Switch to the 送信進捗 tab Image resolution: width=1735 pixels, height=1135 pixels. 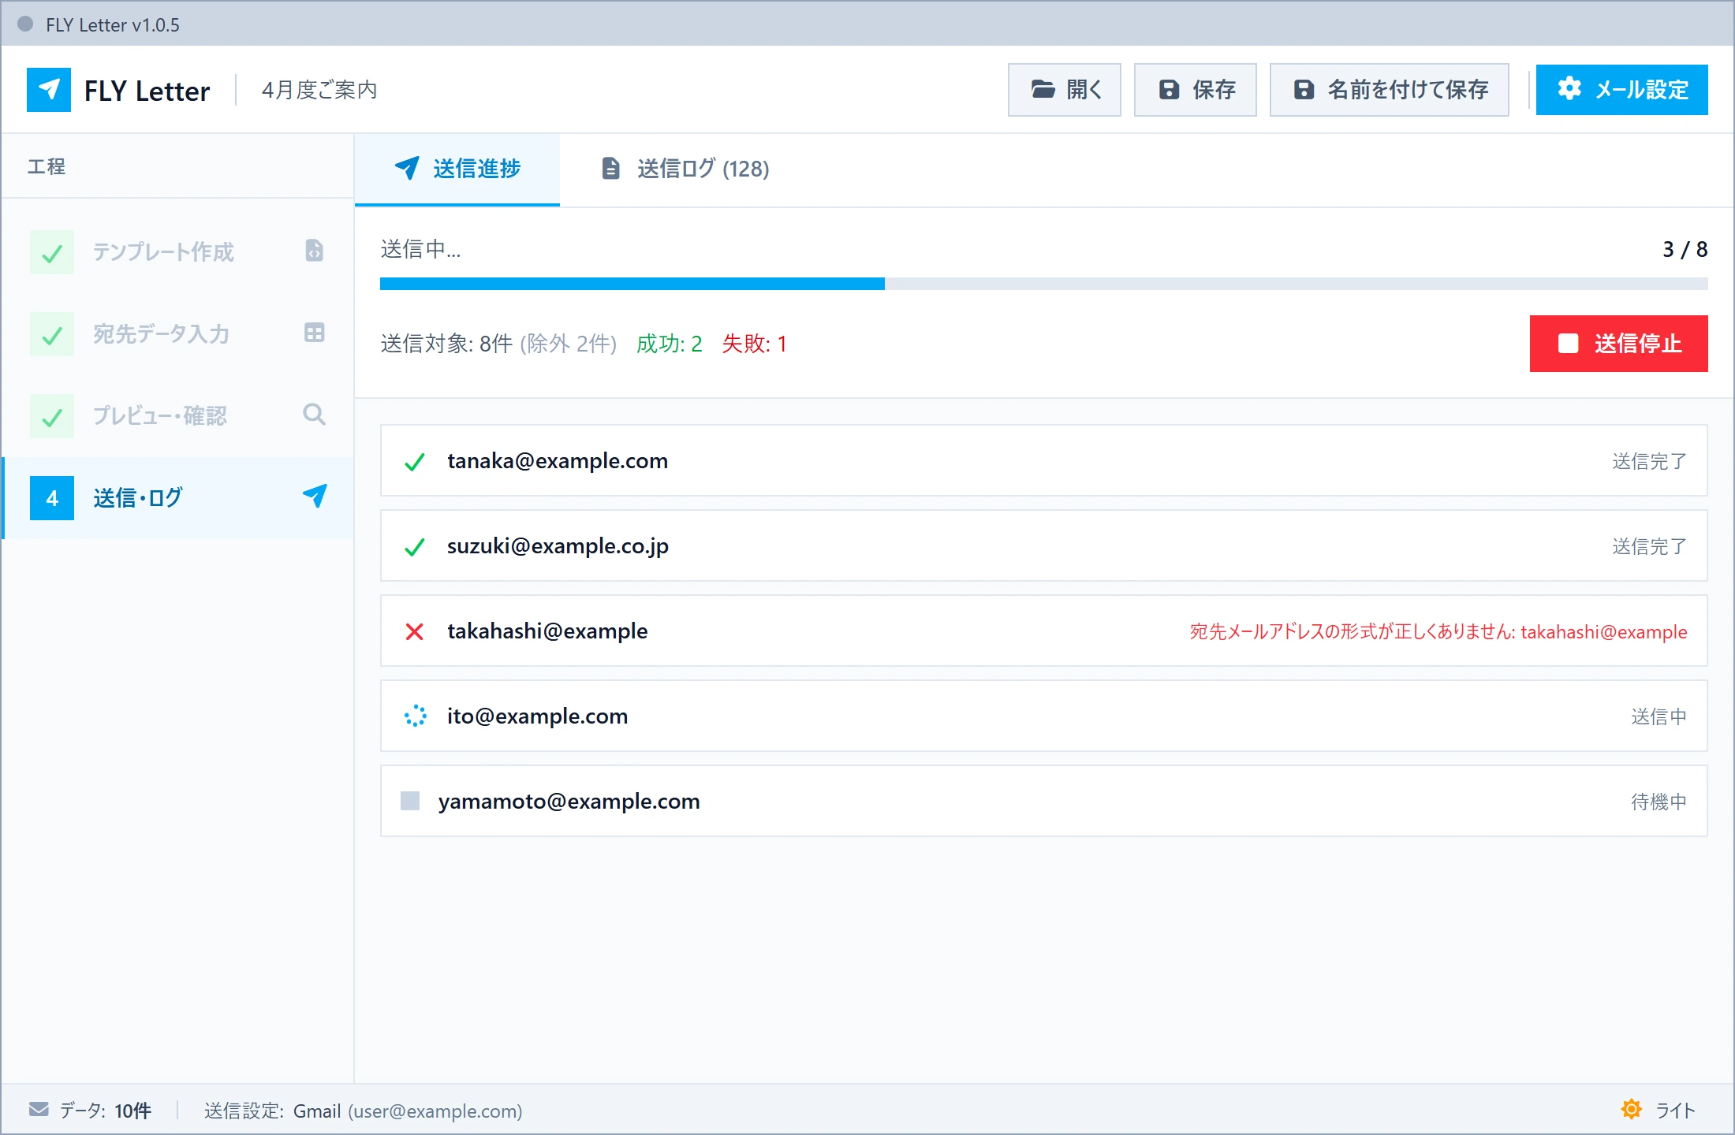(457, 169)
